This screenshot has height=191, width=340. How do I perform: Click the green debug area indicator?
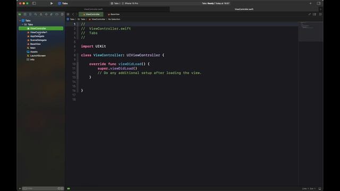coord(69,189)
